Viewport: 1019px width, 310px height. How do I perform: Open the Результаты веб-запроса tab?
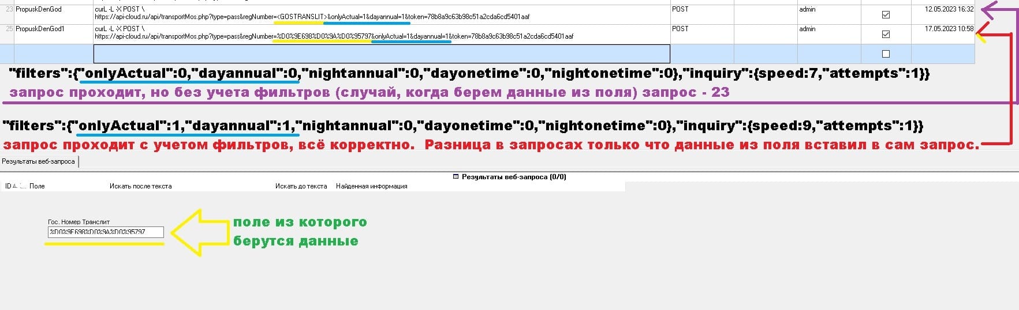click(39, 162)
